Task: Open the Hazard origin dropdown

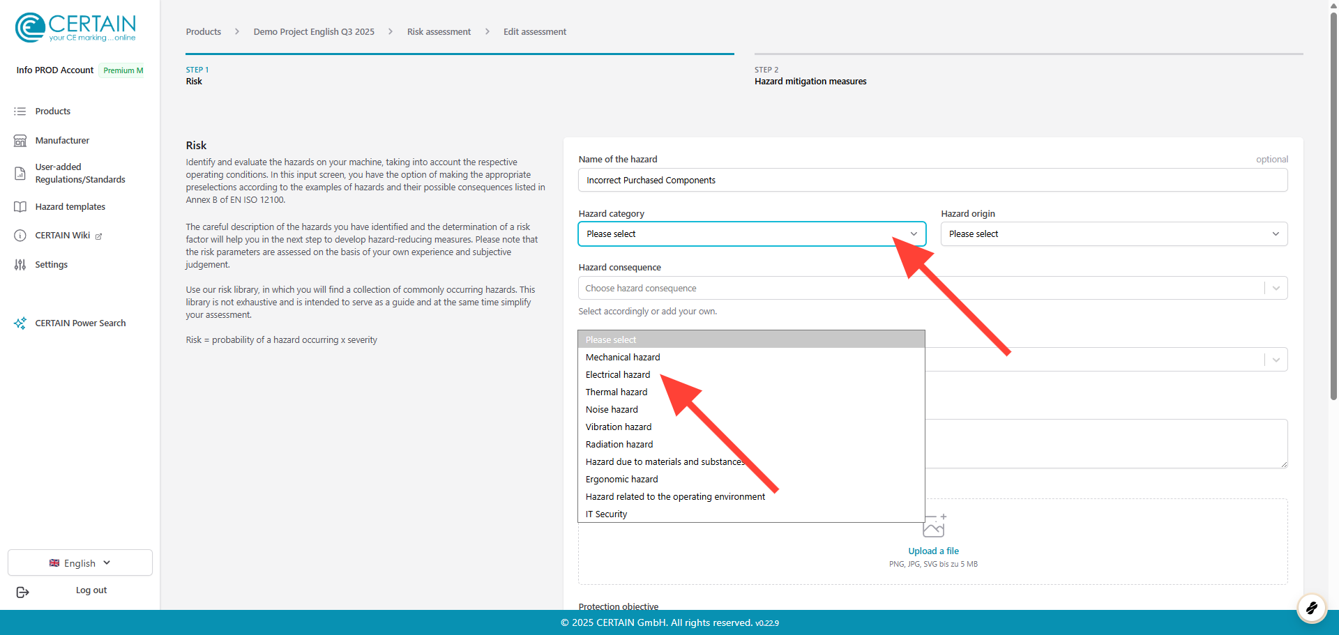Action: point(1114,234)
